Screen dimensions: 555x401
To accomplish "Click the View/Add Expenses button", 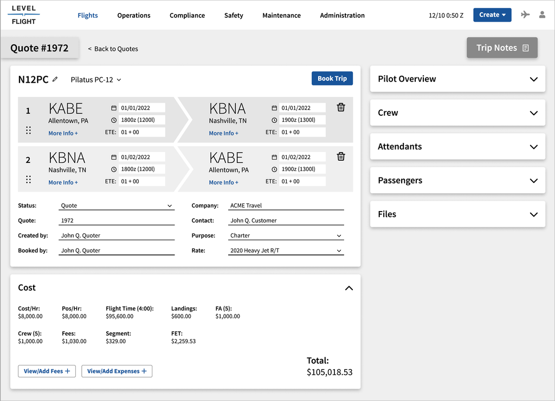I will (x=117, y=371).
